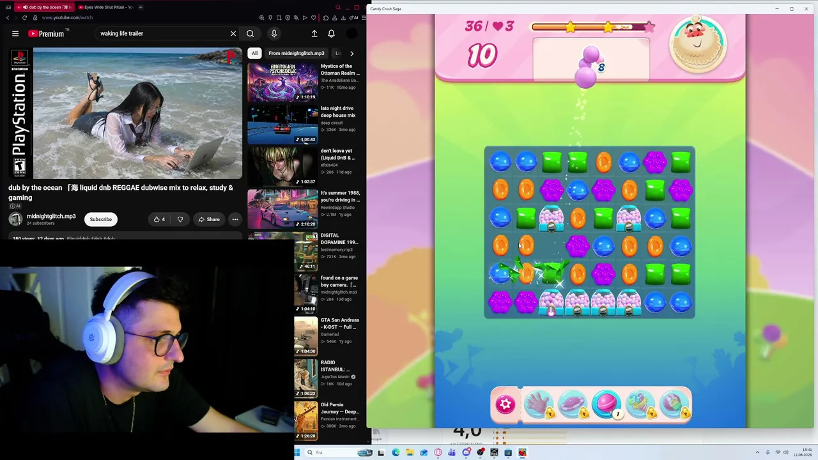The image size is (818, 460).
Task: Open the found on a game boy camera video
Action: [x=306, y=294]
